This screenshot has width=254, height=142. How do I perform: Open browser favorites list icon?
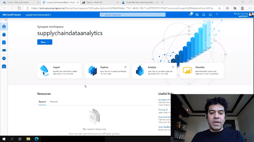(227, 8)
